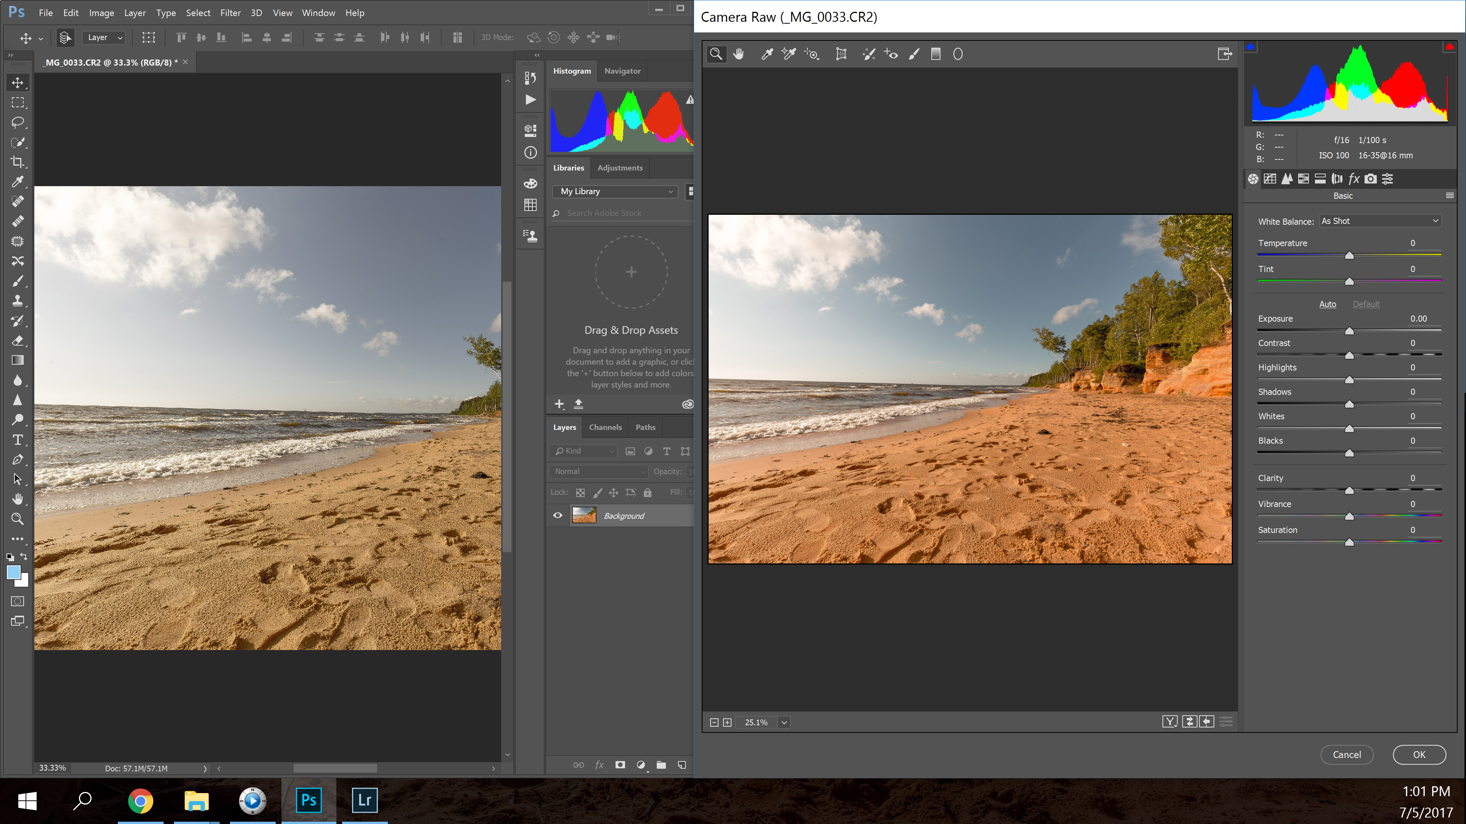This screenshot has width=1466, height=824.
Task: Click the Temperature slider handle
Action: click(1349, 256)
